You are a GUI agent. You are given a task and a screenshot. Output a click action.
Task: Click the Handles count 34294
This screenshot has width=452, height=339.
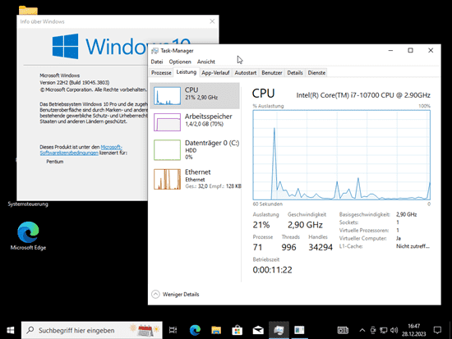pyautogui.click(x=321, y=247)
